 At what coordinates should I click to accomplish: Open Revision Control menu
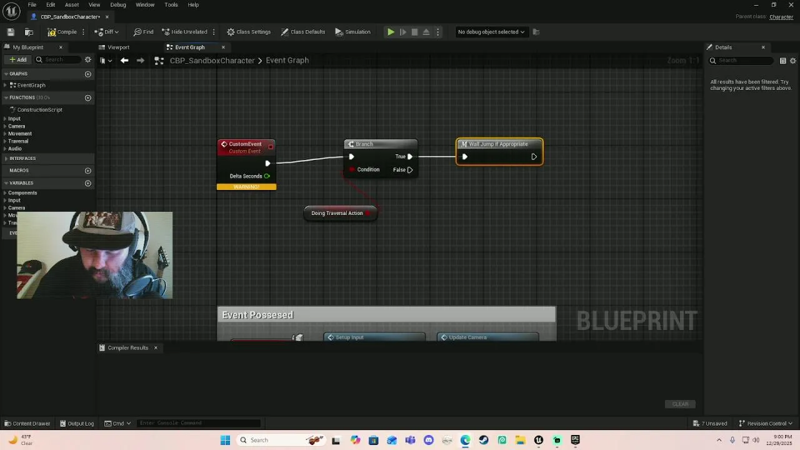tap(766, 423)
